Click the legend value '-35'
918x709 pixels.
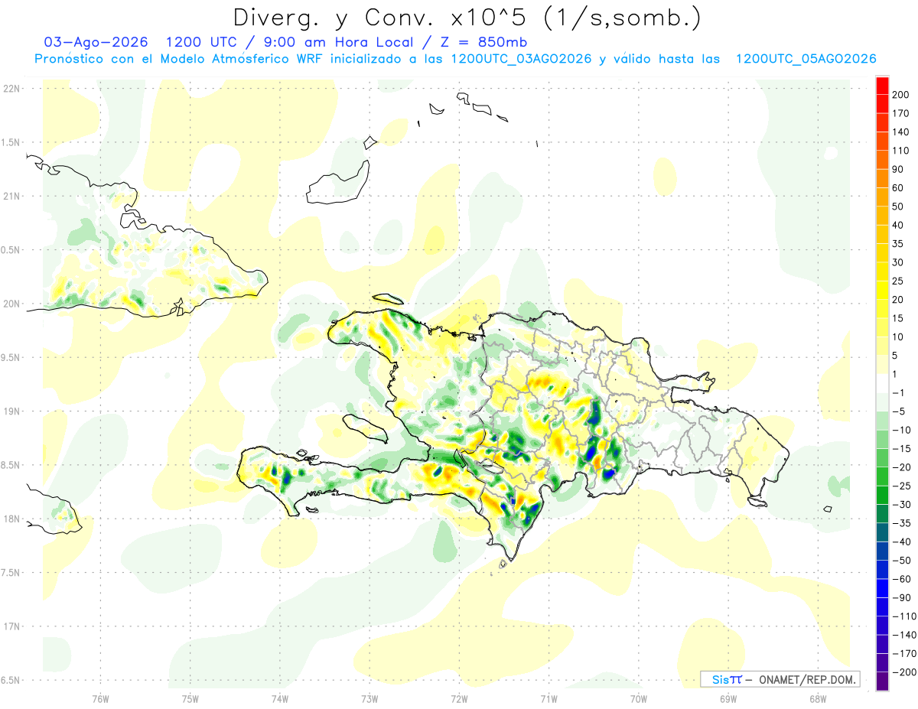[900, 523]
